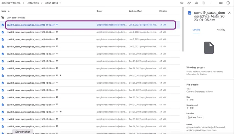Click the large file thumbnail in details panel
Image resolution: width=234 pixels, height=134 pixels.
tap(209, 48)
